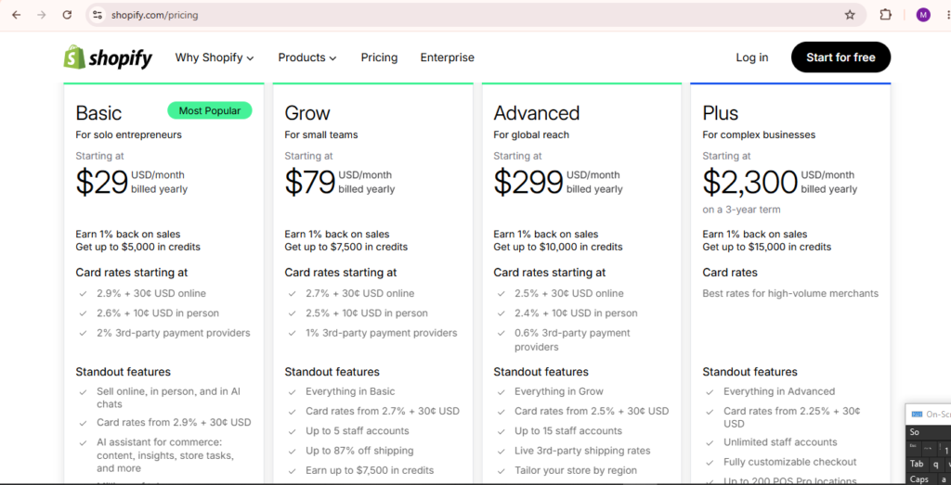The image size is (951, 485).
Task: Click the browser Forward arrow
Action: point(41,15)
